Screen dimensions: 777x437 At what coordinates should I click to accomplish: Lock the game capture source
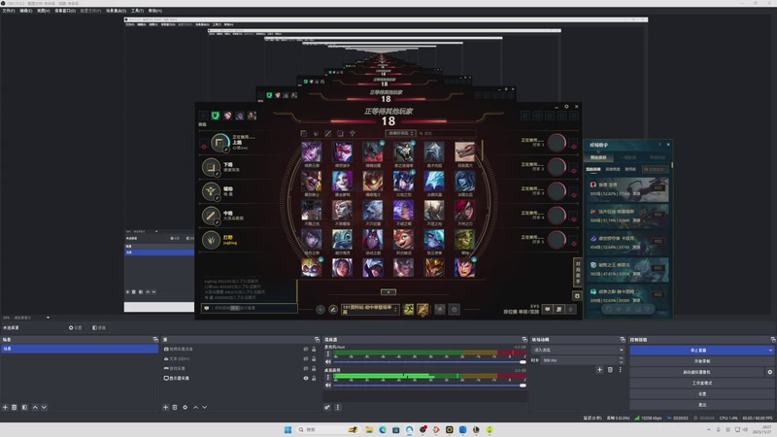point(314,369)
